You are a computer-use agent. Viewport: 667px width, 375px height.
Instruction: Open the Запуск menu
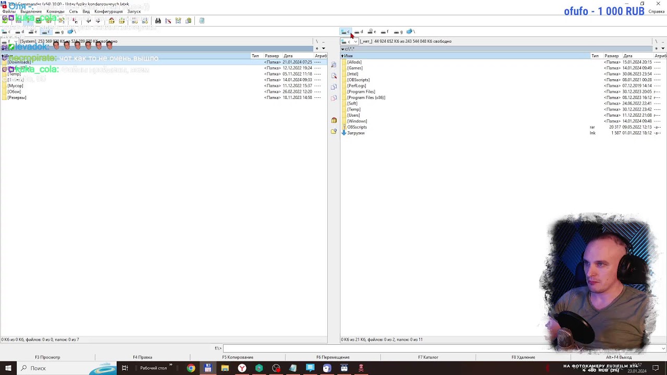pyautogui.click(x=134, y=11)
